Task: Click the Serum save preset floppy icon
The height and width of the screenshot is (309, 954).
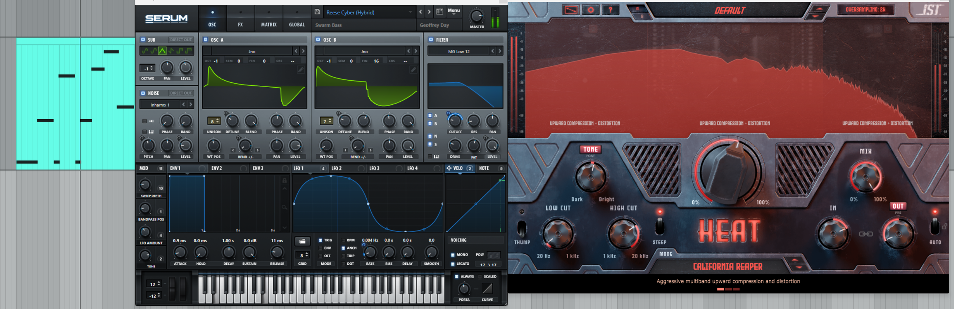Action: pyautogui.click(x=317, y=12)
